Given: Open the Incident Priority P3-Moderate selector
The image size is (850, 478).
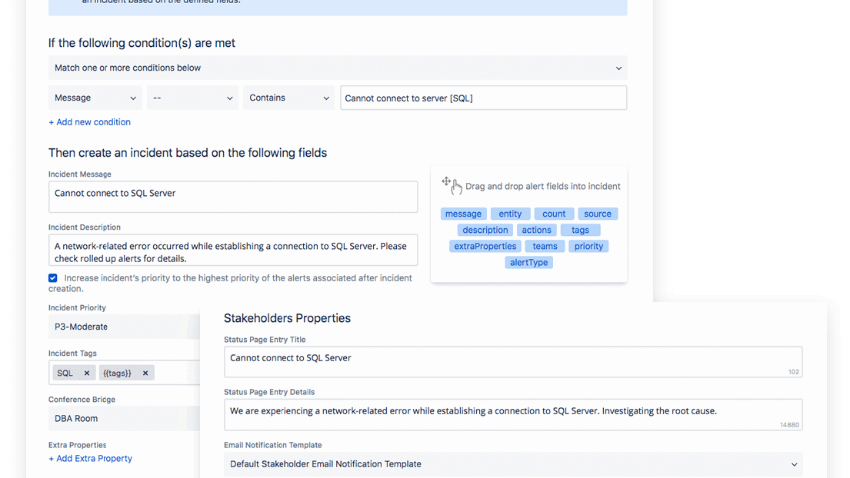Looking at the screenshot, I should [x=123, y=327].
